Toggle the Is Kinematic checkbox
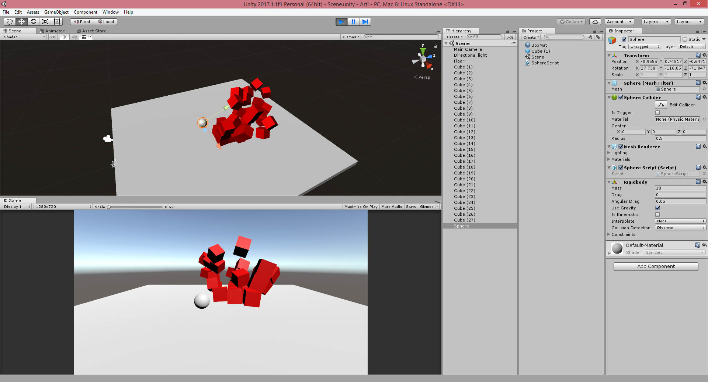 (x=657, y=215)
